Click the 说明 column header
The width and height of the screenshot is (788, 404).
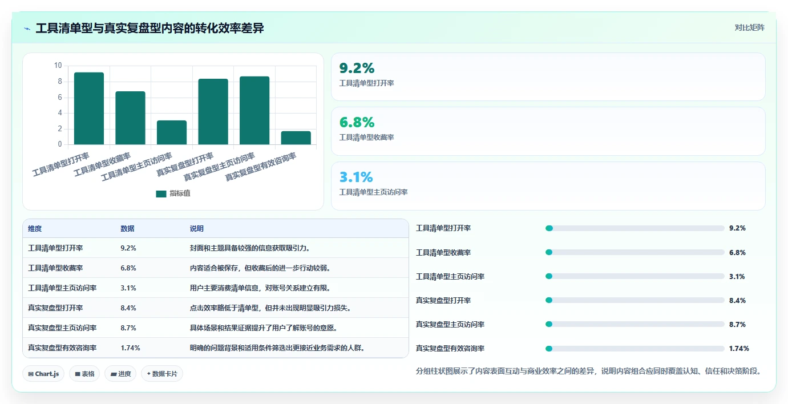tap(197, 229)
